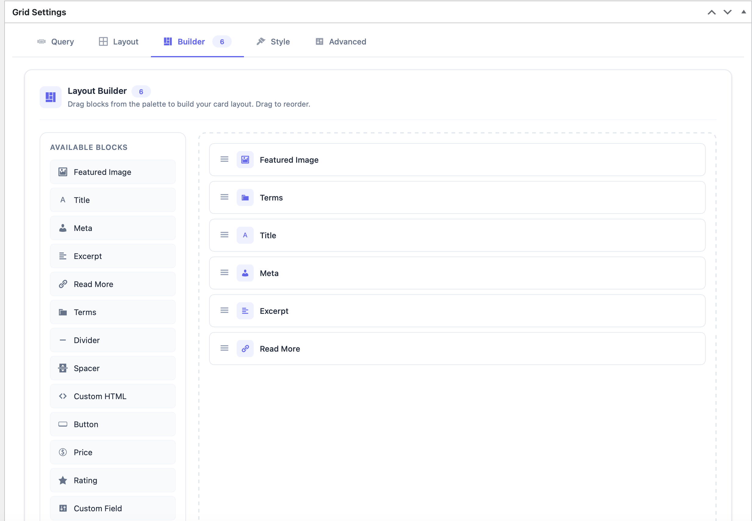Open the Style tab
752x521 pixels.
274,42
